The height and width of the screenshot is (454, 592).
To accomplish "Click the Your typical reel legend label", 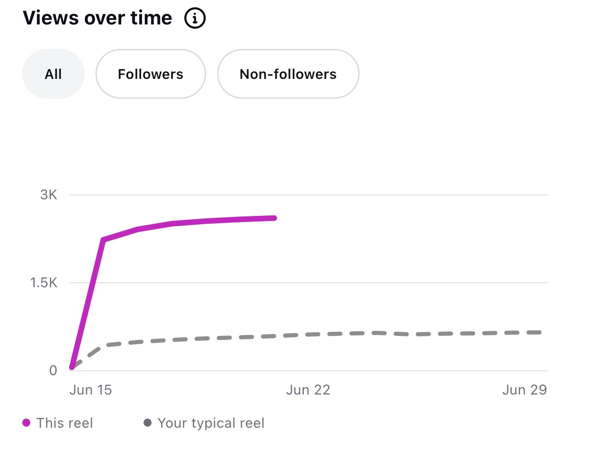I will pos(211,423).
